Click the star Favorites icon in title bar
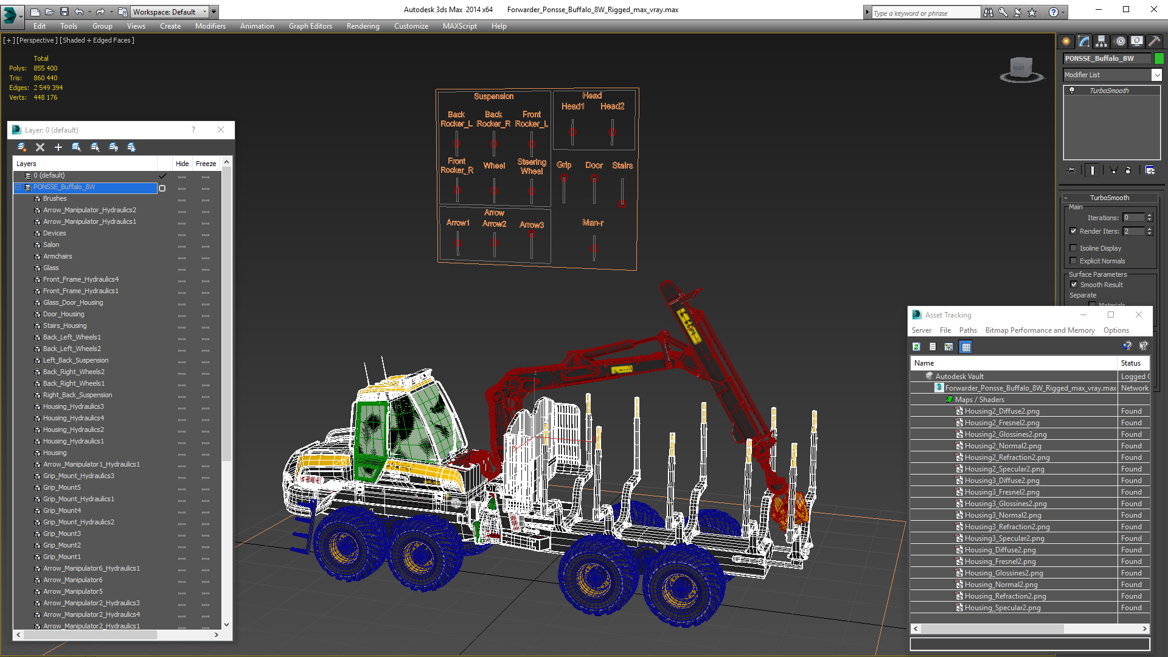The height and width of the screenshot is (657, 1168). [x=1032, y=12]
